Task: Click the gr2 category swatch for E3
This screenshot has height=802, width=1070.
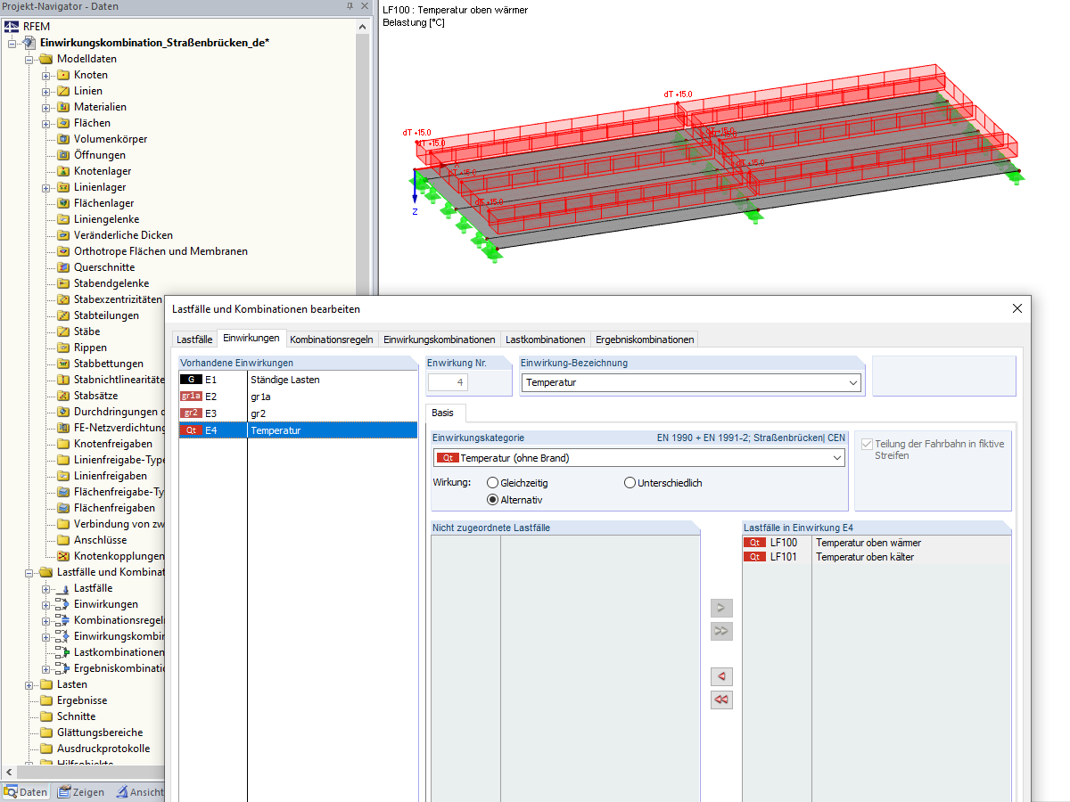Action: tap(191, 413)
